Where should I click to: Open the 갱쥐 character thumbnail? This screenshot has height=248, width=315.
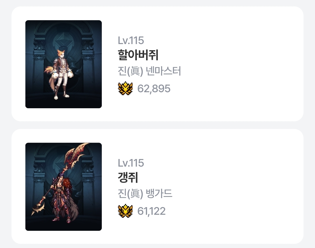pyautogui.click(x=64, y=187)
